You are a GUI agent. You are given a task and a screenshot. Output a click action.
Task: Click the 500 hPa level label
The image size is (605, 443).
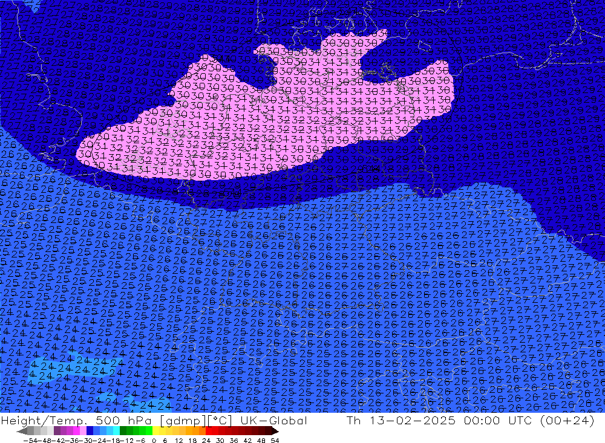pyautogui.click(x=123, y=421)
